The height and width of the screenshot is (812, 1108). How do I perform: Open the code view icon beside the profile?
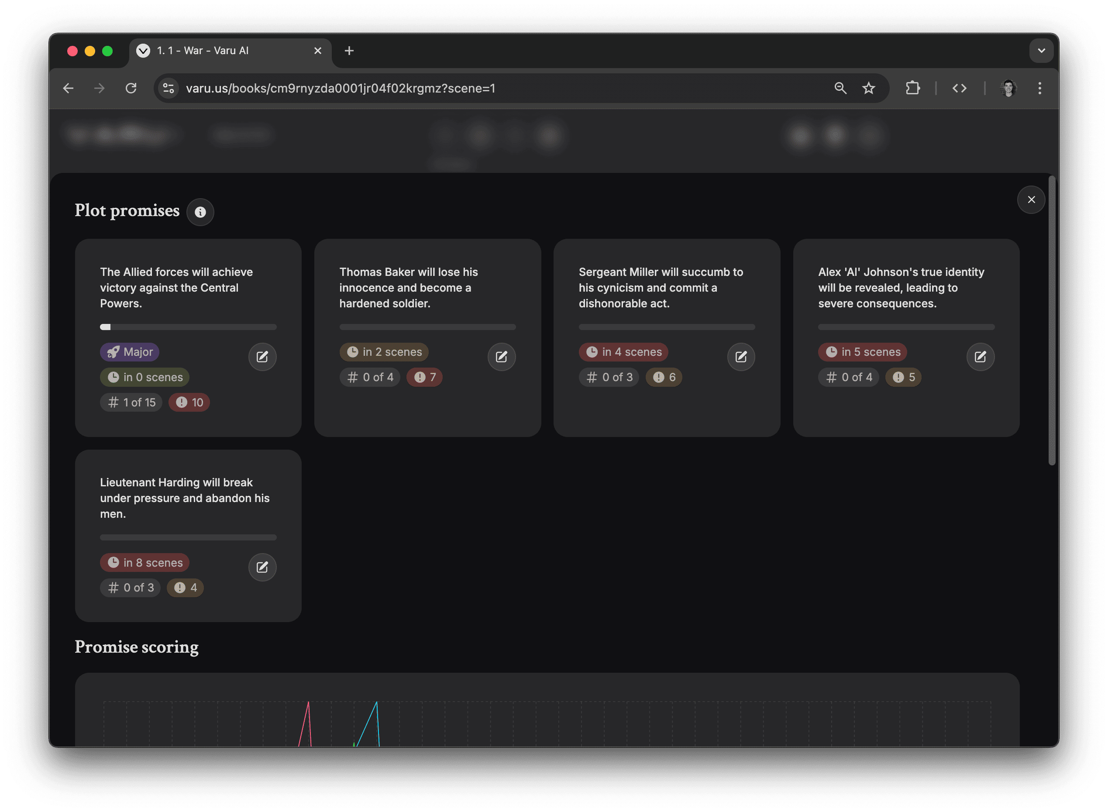(960, 88)
